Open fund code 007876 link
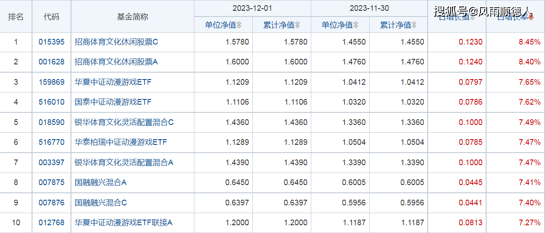Image resolution: width=545 pixels, height=233 pixels. [x=51, y=203]
